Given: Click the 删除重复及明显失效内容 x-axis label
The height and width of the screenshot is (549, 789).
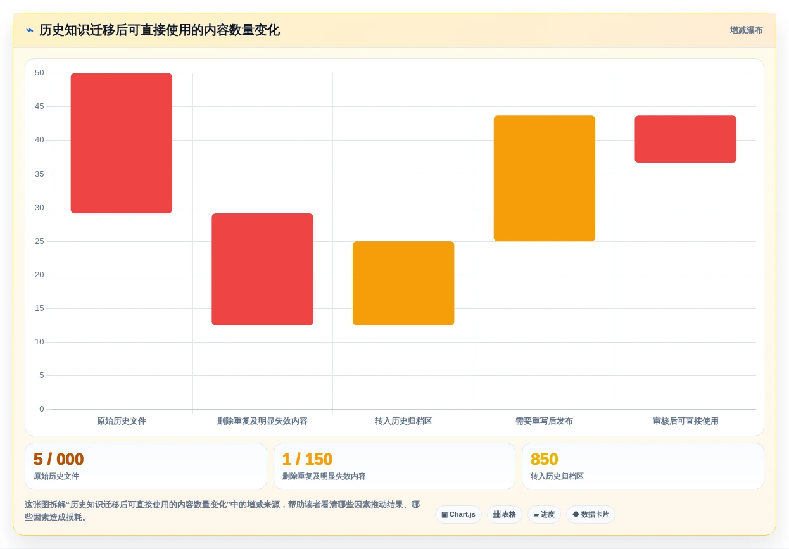Looking at the screenshot, I should point(262,421).
